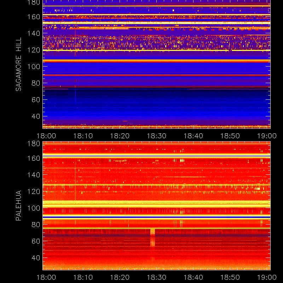
Task: Click 19:00 time label under Palehua plot
Action: coord(267,277)
